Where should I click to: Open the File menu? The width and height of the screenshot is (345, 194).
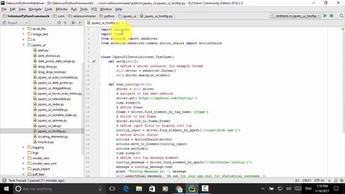pos(4,9)
